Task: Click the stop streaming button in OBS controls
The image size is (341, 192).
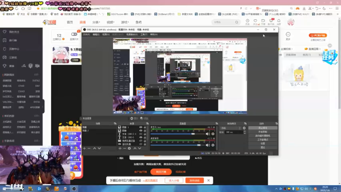Action: 263,128
